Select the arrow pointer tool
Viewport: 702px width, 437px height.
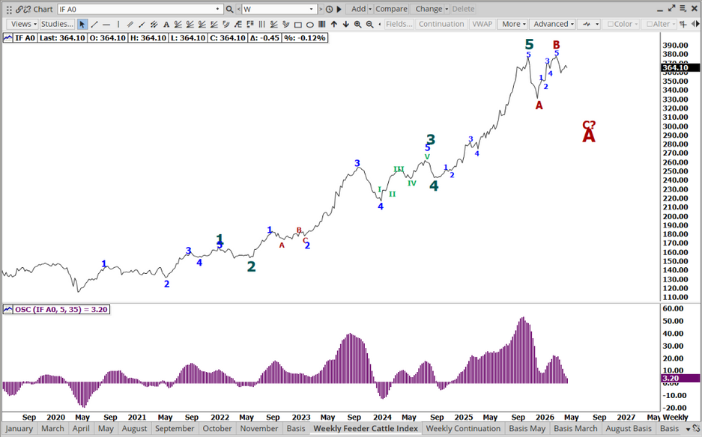(82, 24)
